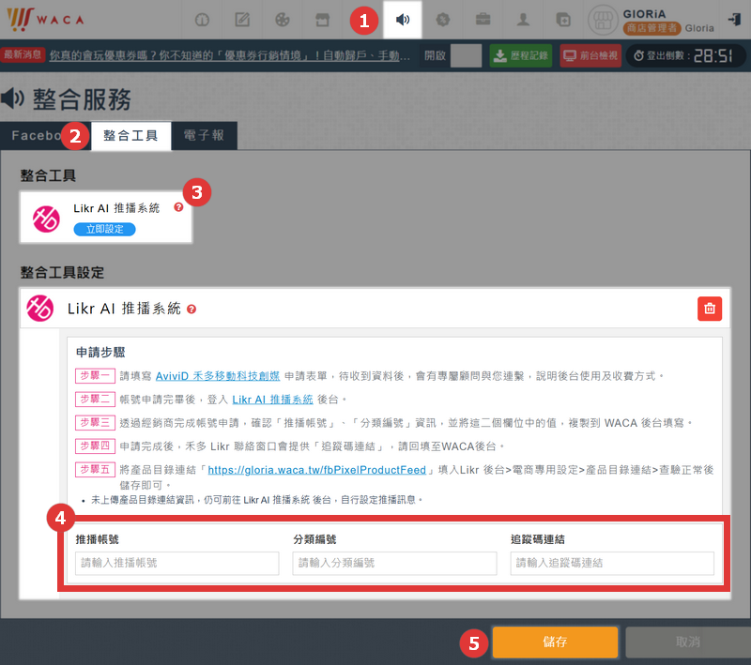Click the WACA logo
Viewport: 751px width, 665px height.
[45, 20]
